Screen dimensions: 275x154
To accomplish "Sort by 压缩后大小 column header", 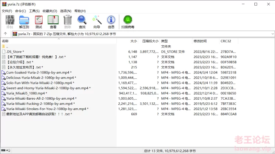I will (149, 41).
